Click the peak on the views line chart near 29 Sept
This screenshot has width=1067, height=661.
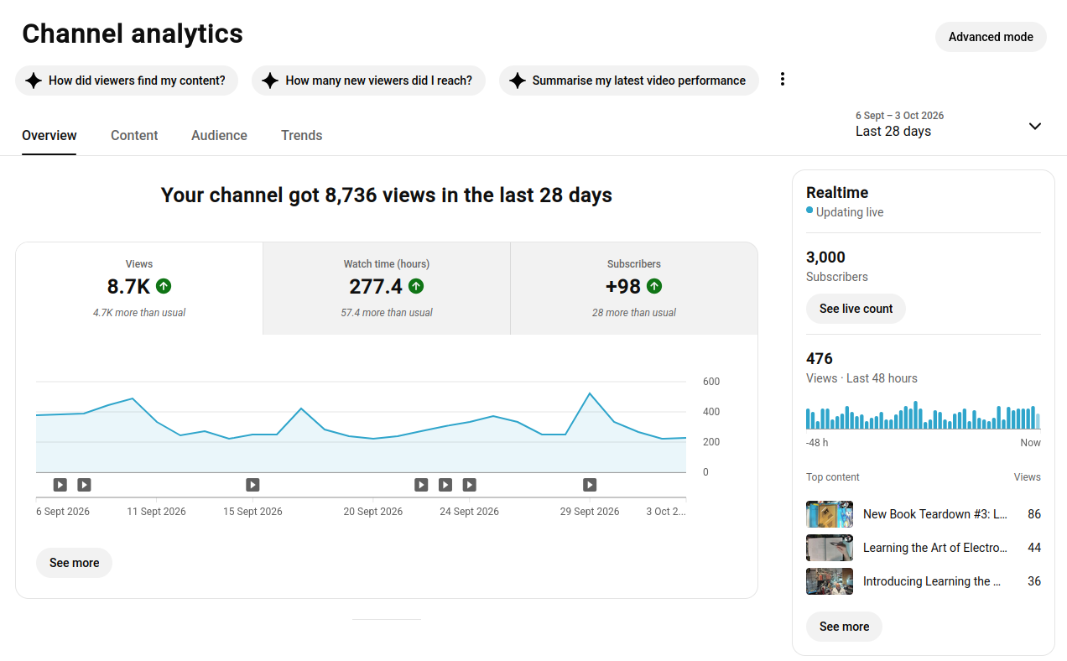point(590,393)
